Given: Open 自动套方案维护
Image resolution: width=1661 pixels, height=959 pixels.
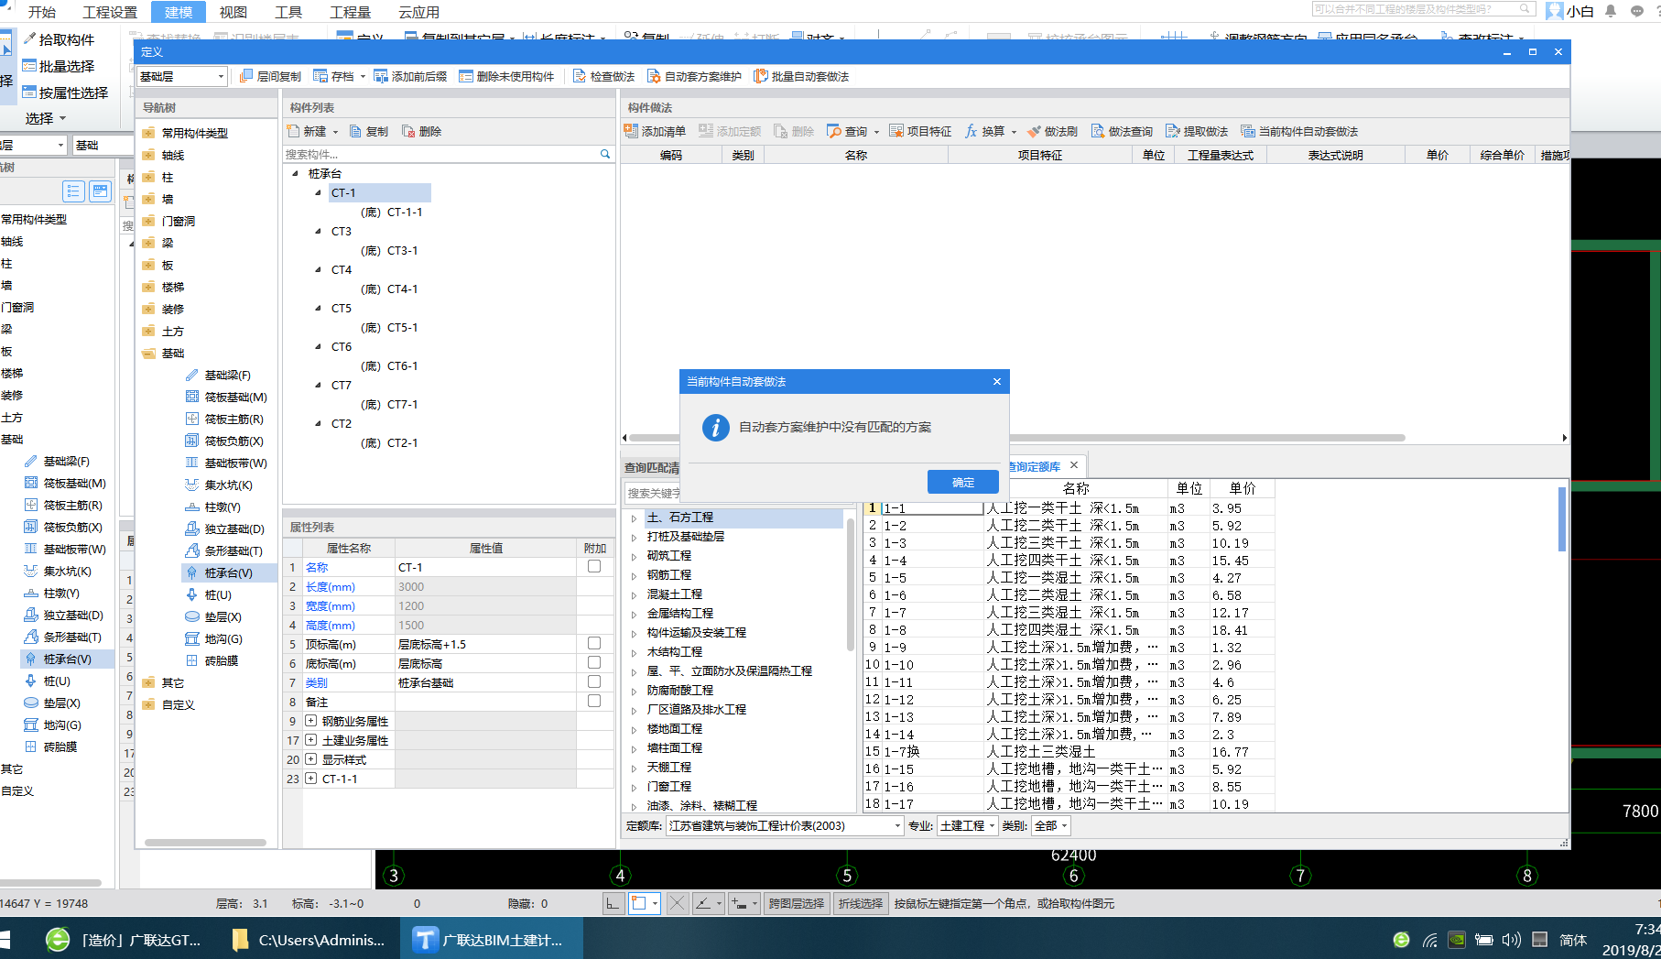Looking at the screenshot, I should click(x=694, y=76).
